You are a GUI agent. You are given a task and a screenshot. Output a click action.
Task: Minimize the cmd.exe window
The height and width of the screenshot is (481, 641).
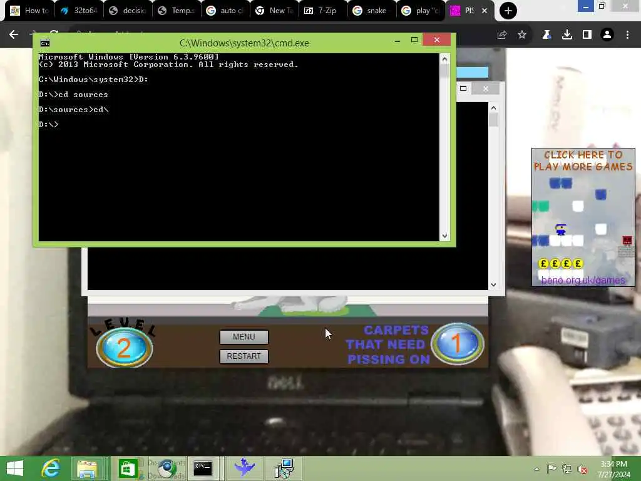(397, 41)
